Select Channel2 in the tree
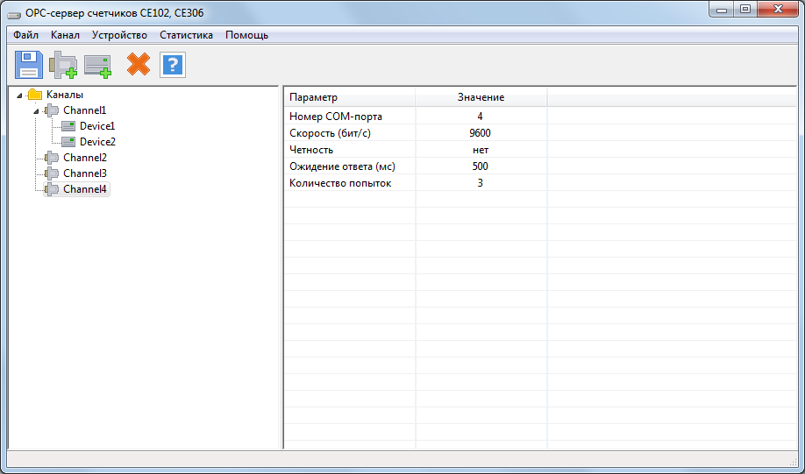805x474 pixels. [85, 158]
